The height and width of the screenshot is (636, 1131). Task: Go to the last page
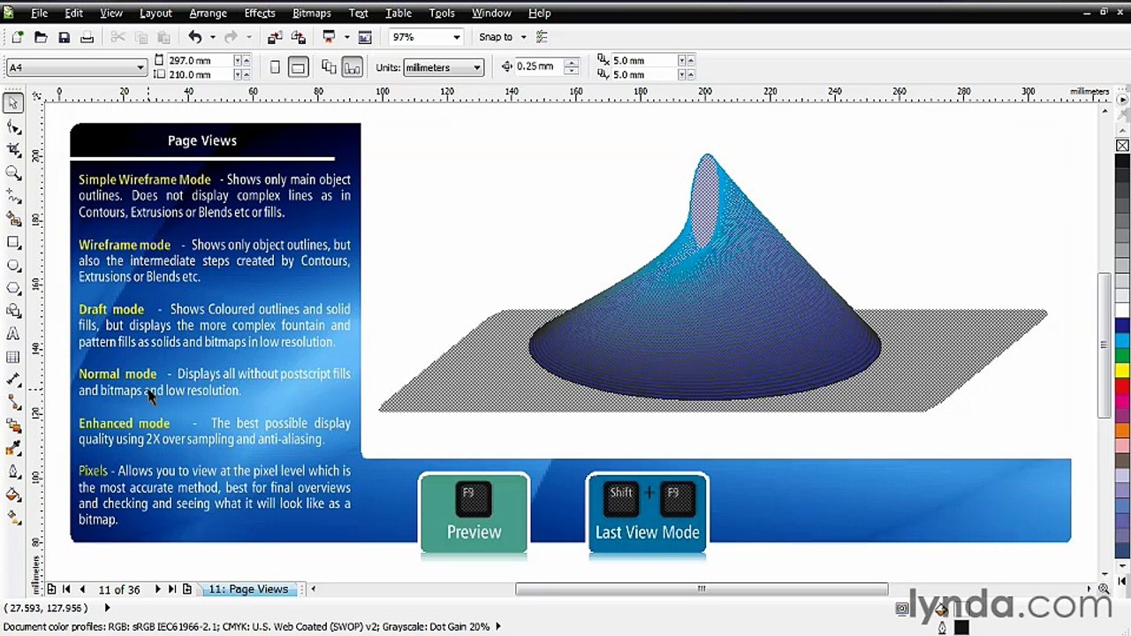(172, 589)
